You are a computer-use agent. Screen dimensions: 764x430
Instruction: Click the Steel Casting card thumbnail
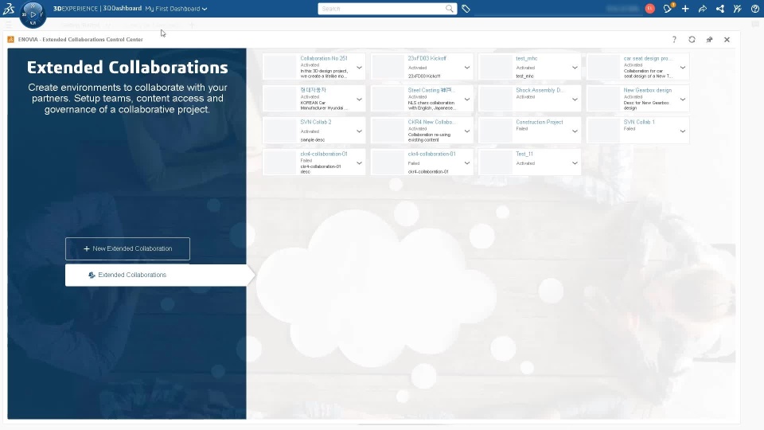(388, 99)
